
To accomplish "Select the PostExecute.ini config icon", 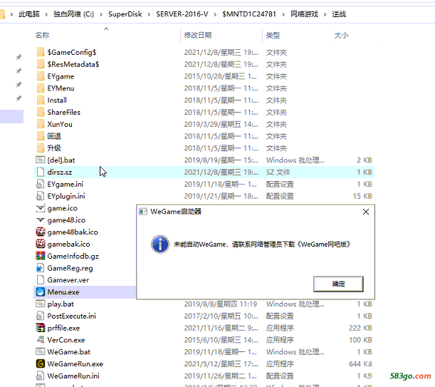I will [41, 316].
